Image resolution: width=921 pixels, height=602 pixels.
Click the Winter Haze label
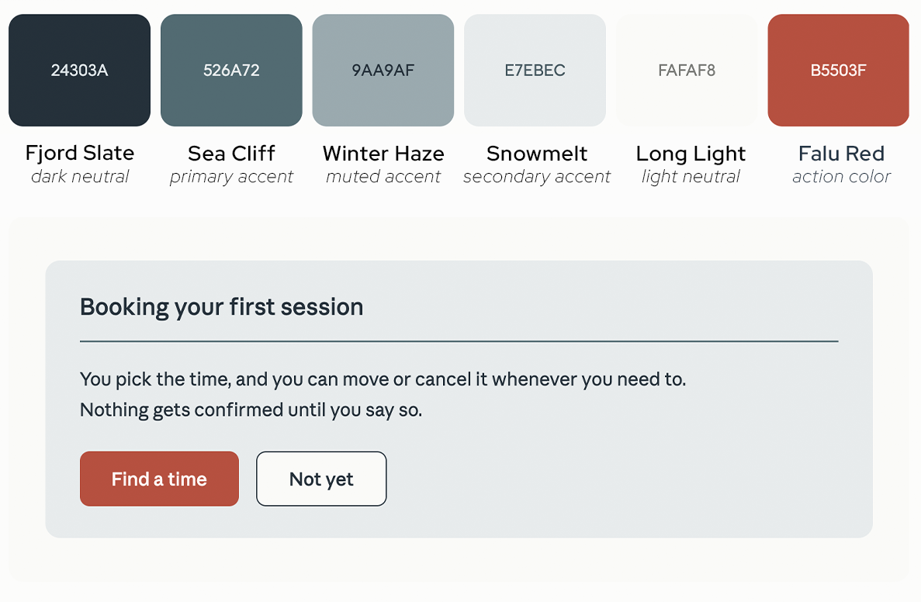383,154
